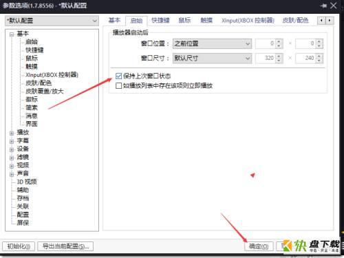Decrease the position X value with the down arrow
344x258 pixels.
pyautogui.click(x=279, y=46)
